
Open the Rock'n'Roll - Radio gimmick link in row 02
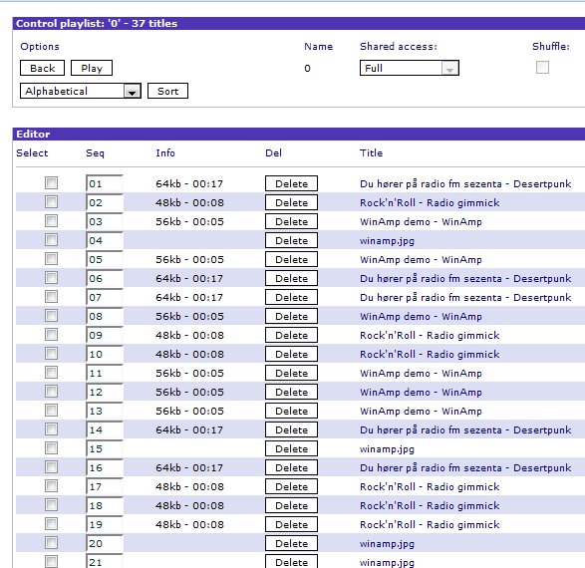coord(430,203)
